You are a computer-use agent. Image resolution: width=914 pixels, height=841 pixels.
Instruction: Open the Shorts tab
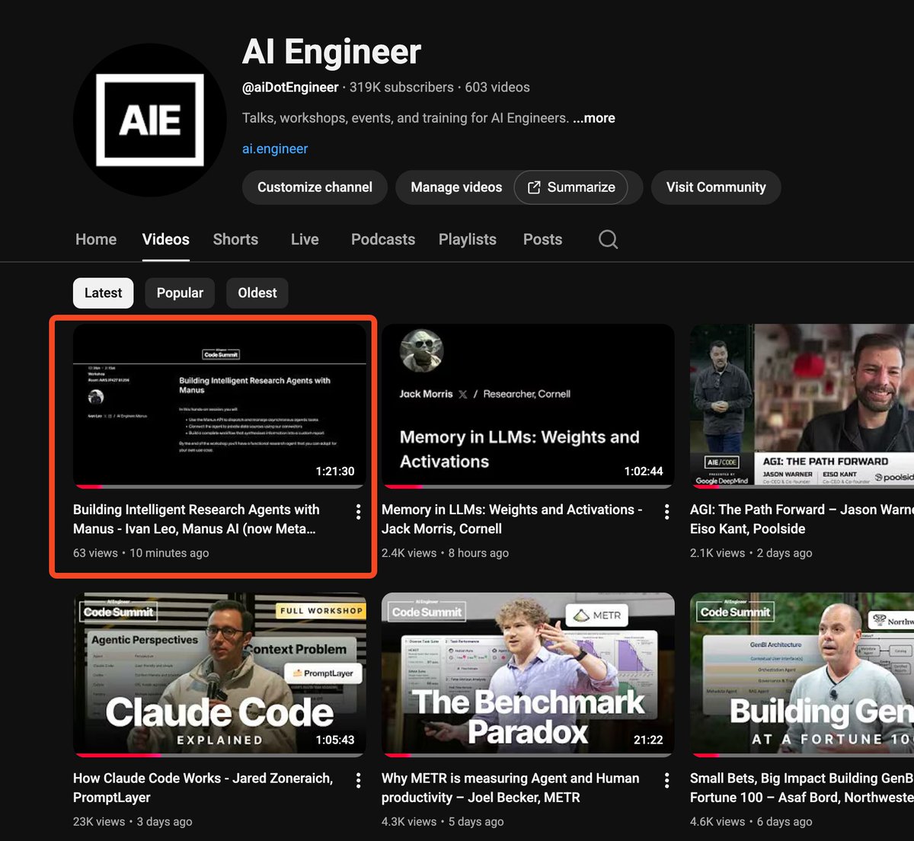point(235,239)
